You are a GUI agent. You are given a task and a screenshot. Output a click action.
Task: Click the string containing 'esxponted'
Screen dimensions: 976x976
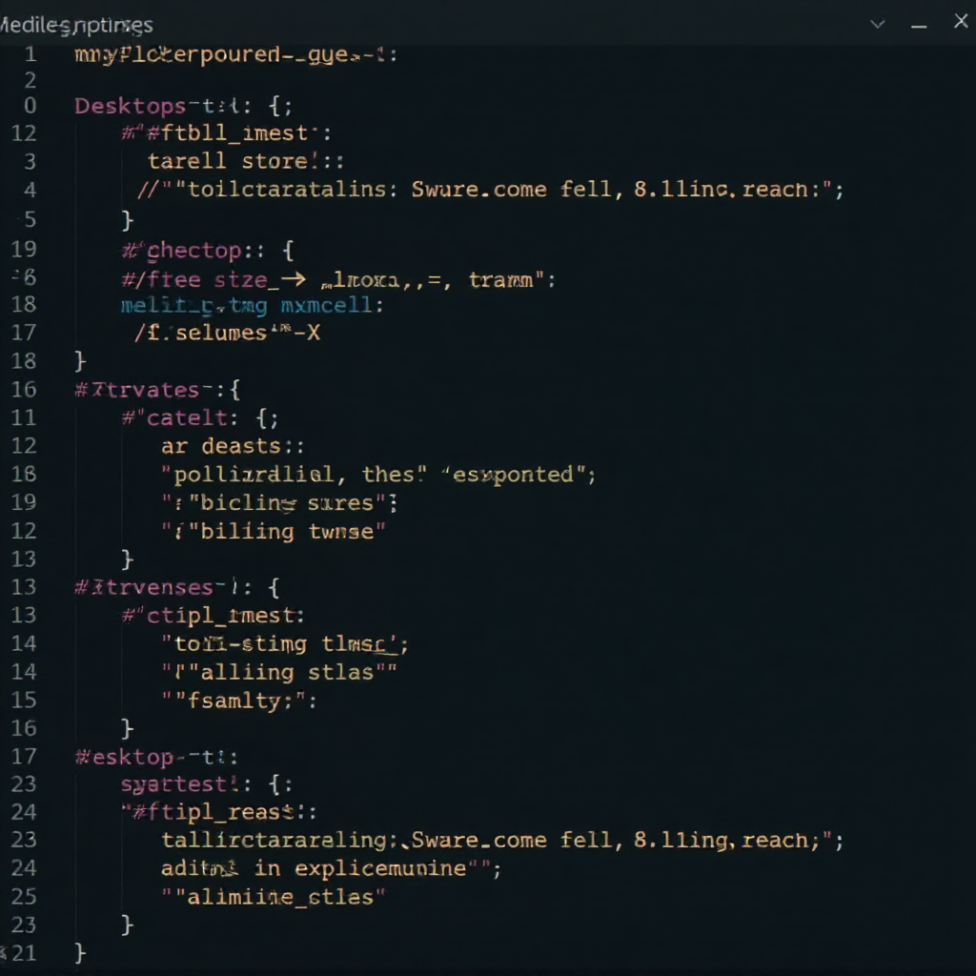(378, 475)
